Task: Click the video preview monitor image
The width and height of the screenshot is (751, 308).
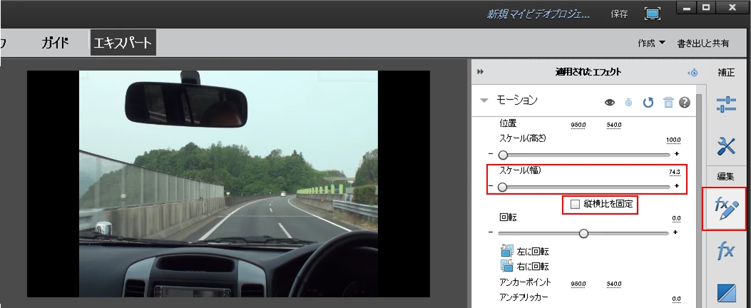Action: pyautogui.click(x=228, y=184)
